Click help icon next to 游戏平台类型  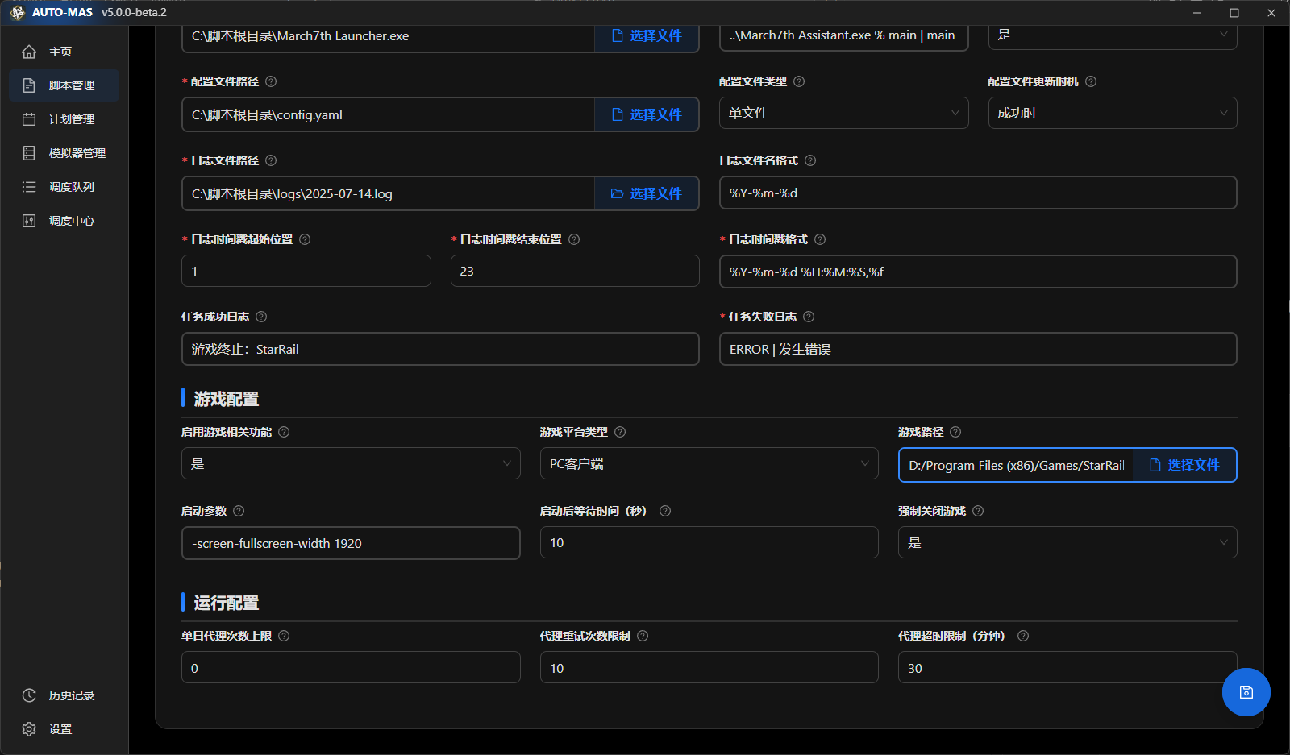coord(620,432)
